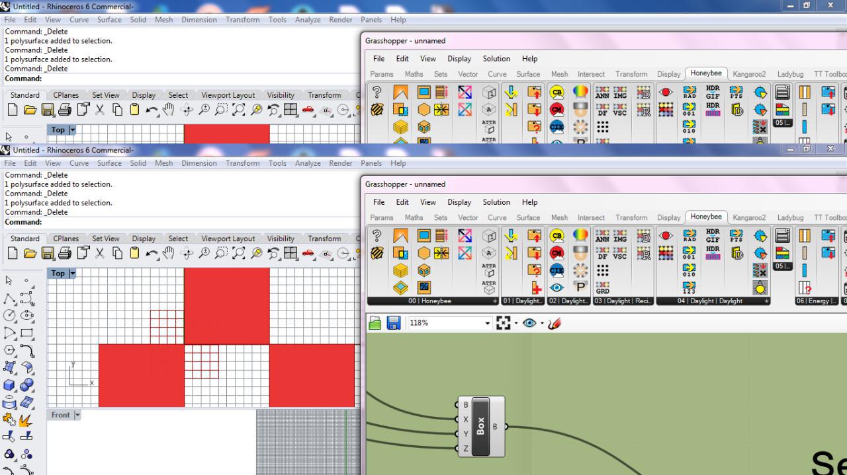Click Zoom Extents in the lower Rhino toolbar
Screen dimensions: 847x475
239,253
